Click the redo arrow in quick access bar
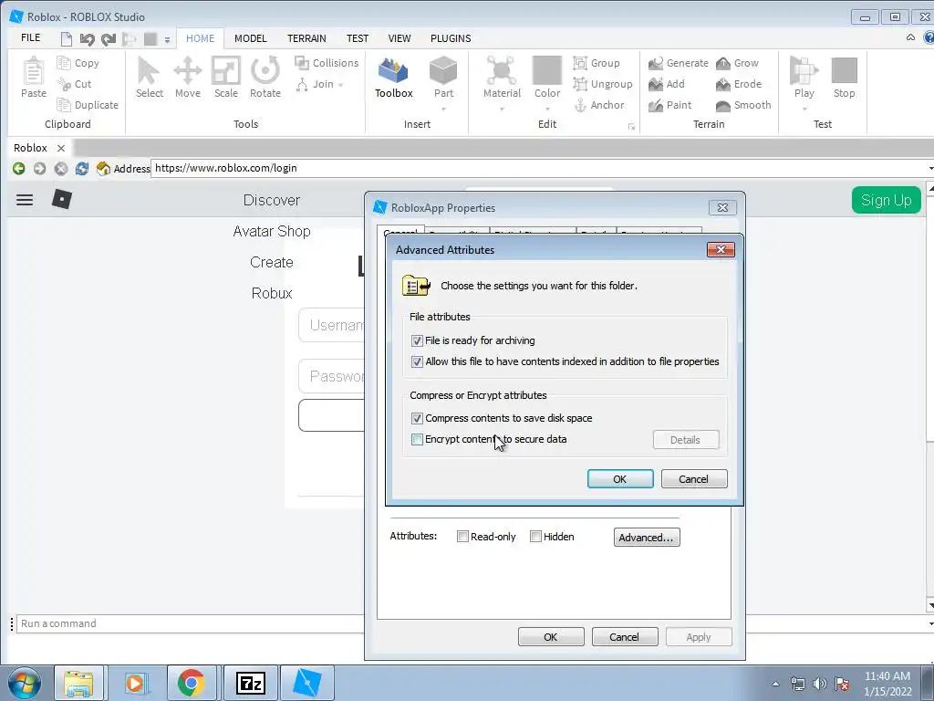934x701 pixels. 109,39
